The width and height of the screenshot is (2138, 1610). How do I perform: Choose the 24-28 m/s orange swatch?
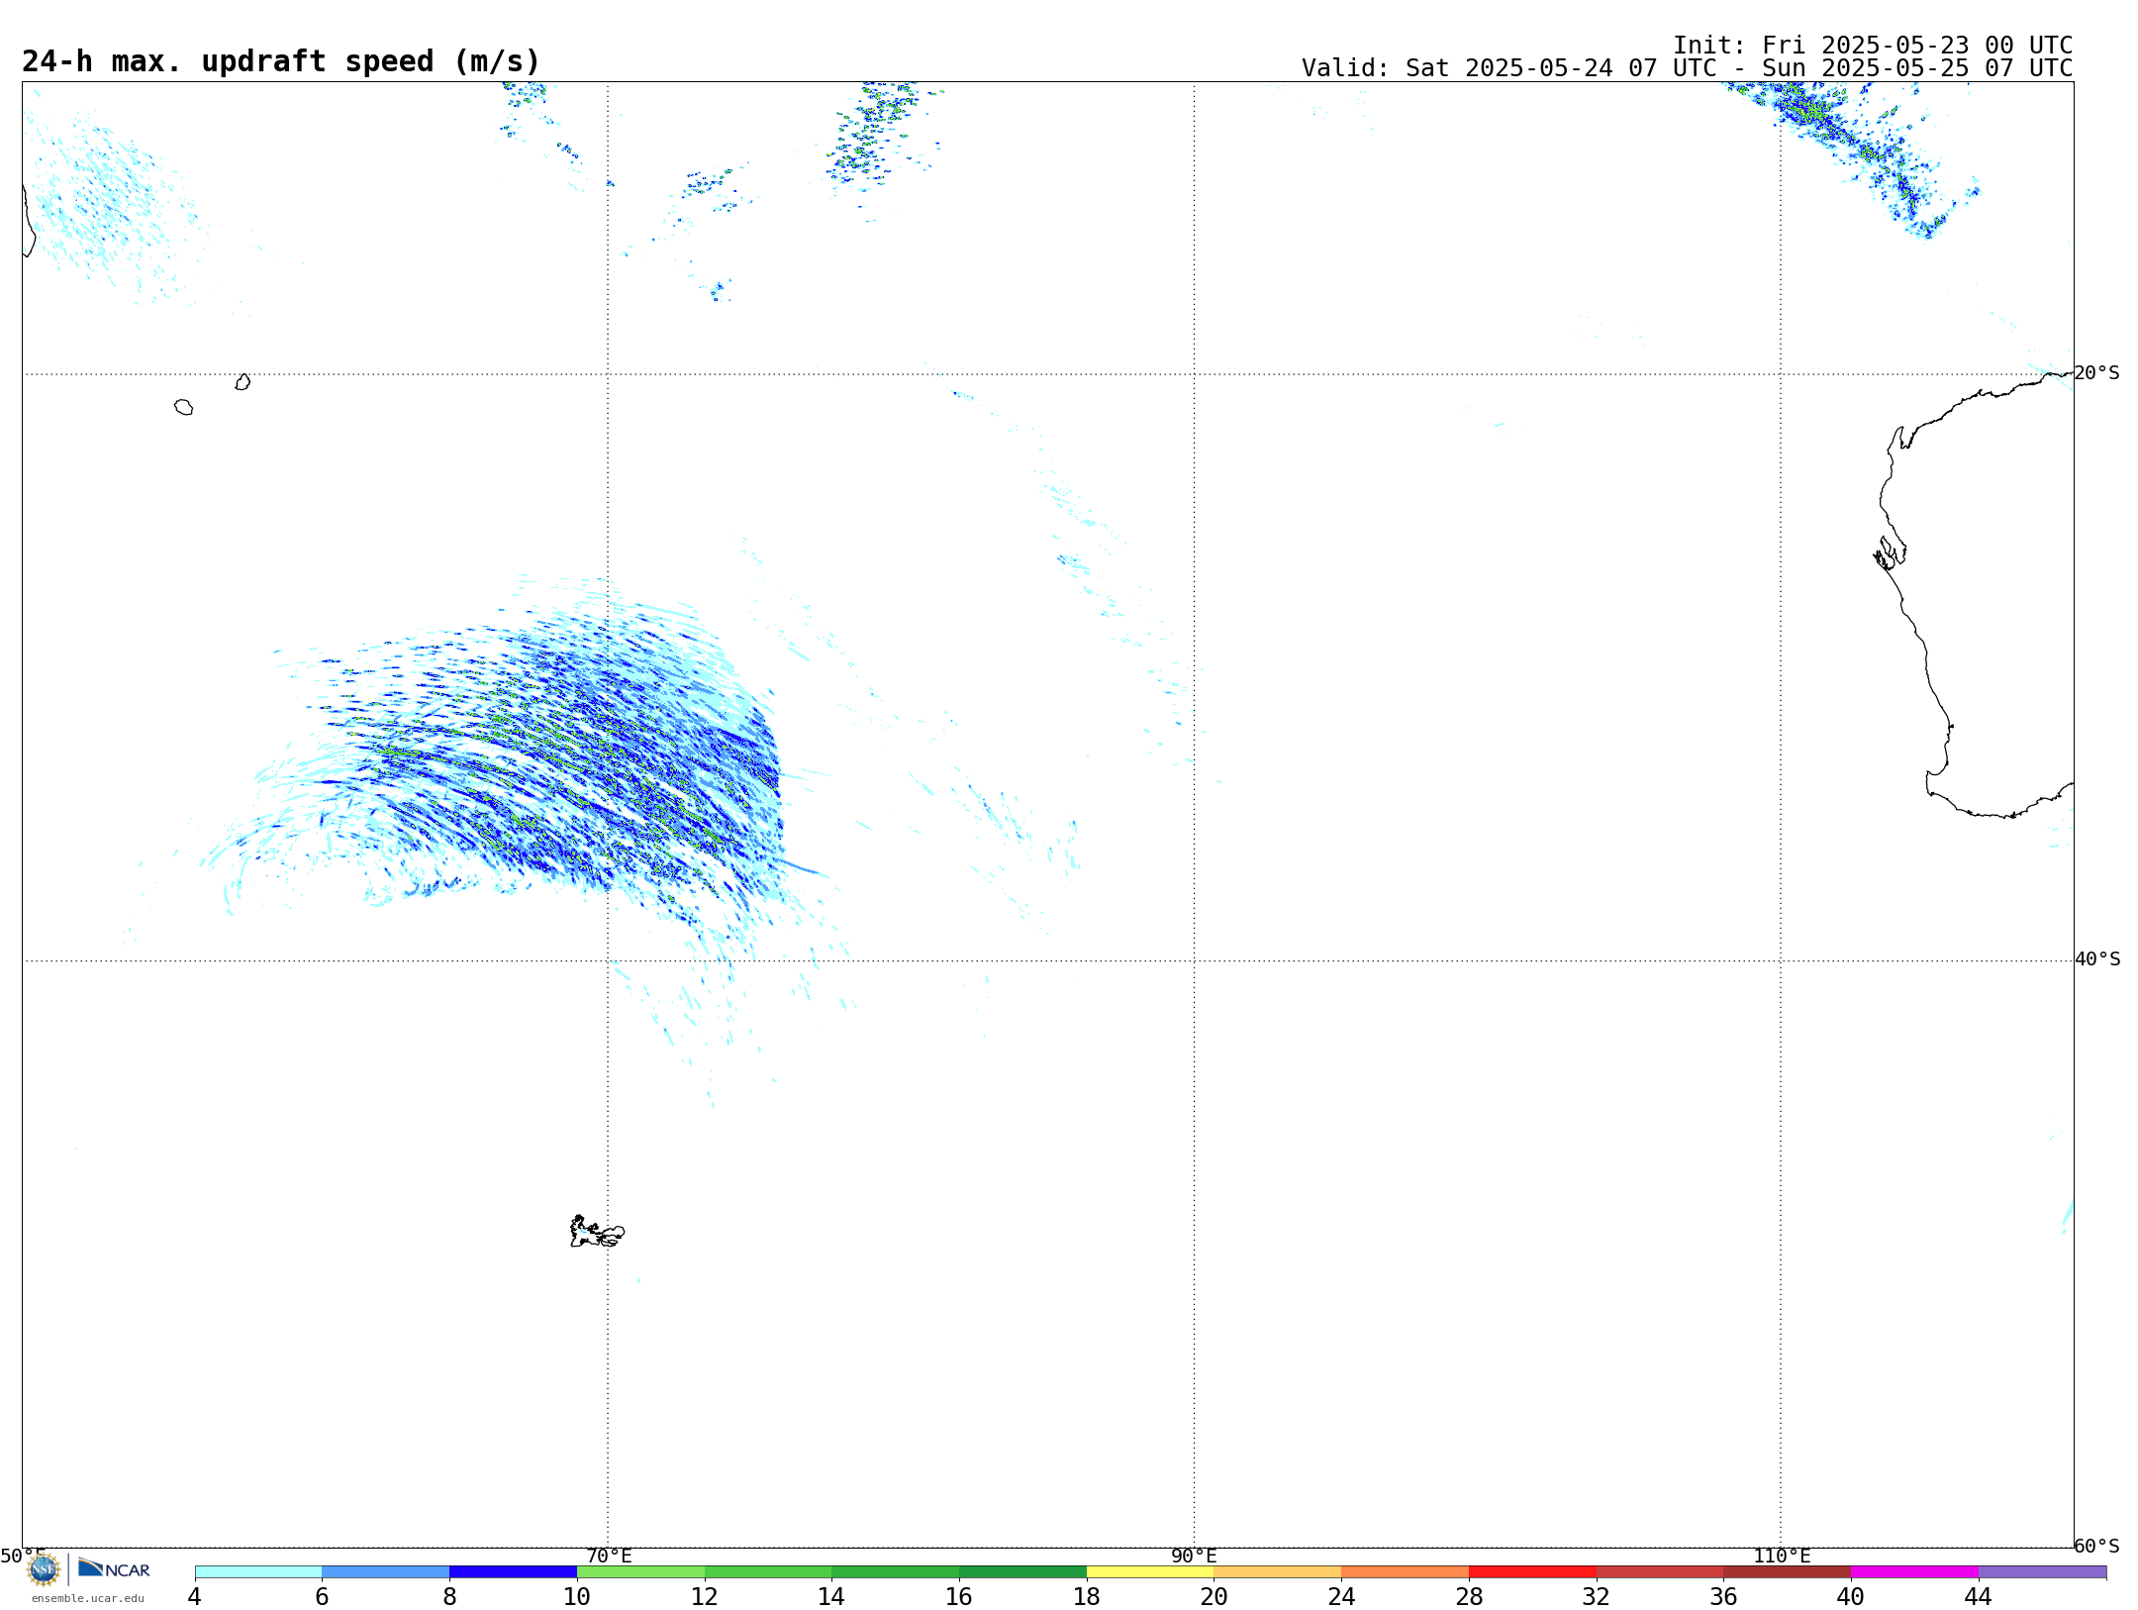tap(1406, 1571)
